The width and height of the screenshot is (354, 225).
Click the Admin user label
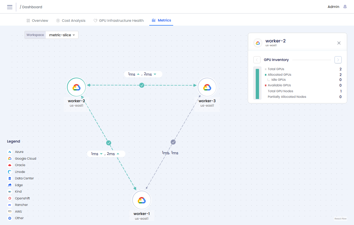pos(333,7)
